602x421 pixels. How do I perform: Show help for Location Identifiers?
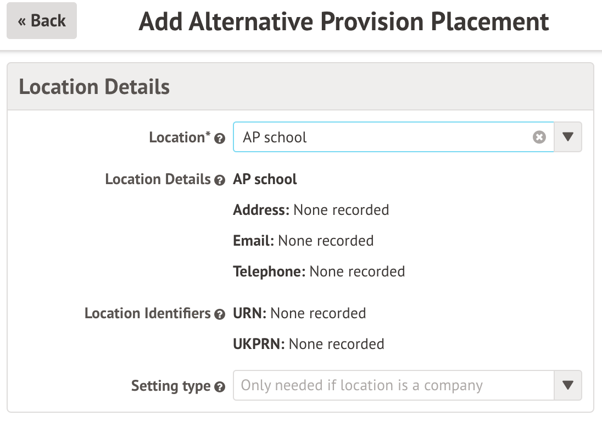[220, 314]
